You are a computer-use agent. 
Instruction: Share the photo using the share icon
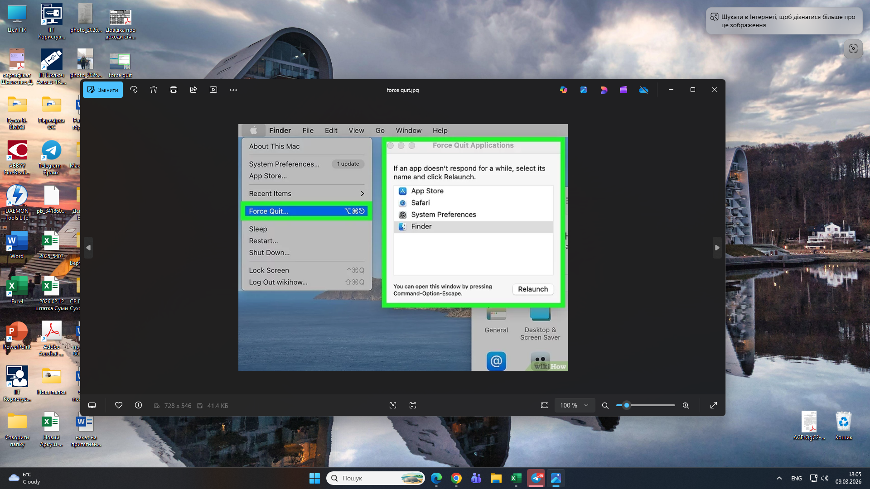[x=193, y=90]
